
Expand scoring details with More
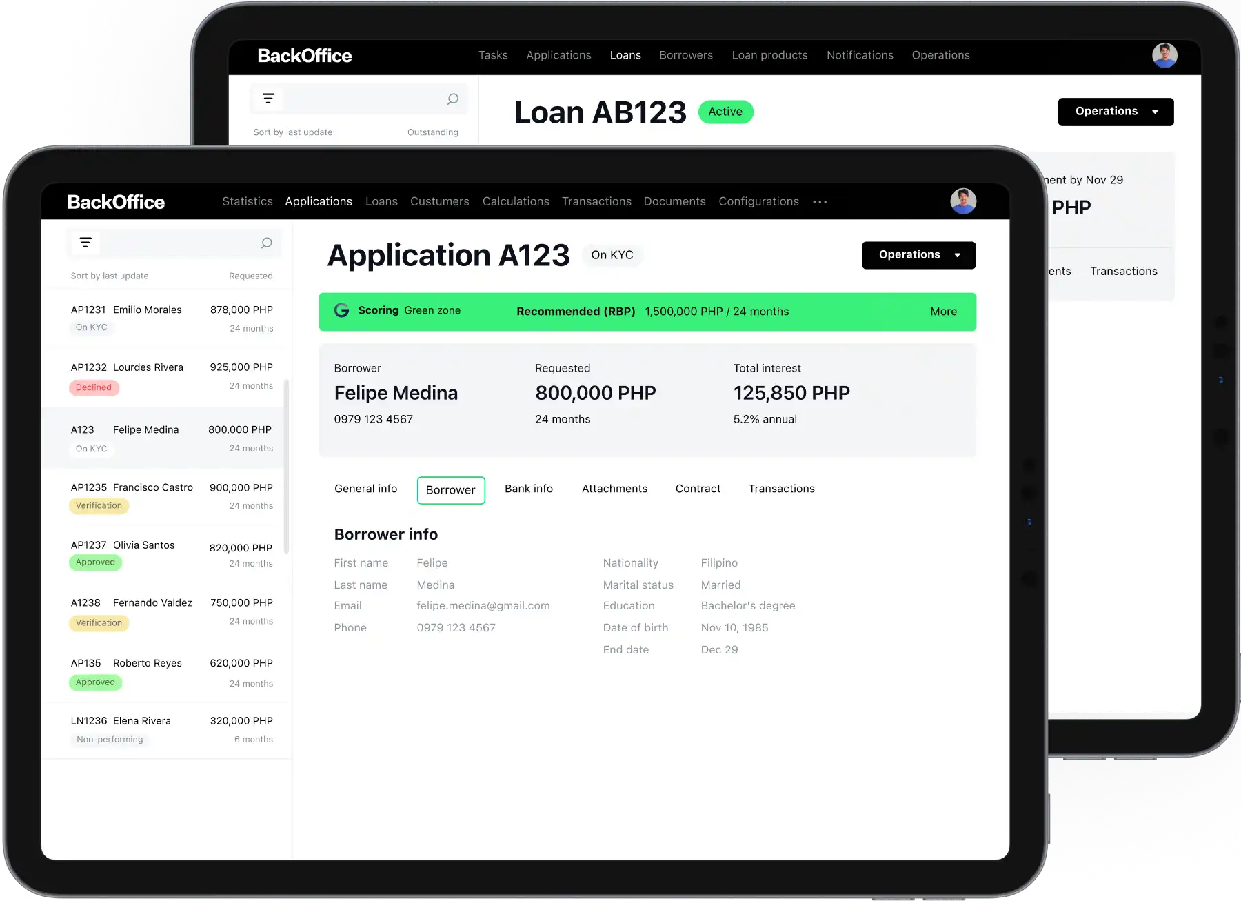coord(943,312)
